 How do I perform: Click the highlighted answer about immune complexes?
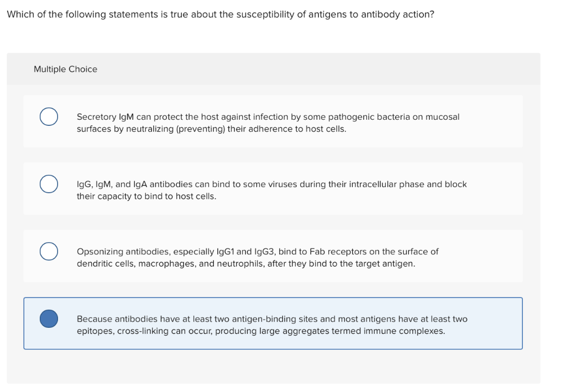(x=272, y=325)
